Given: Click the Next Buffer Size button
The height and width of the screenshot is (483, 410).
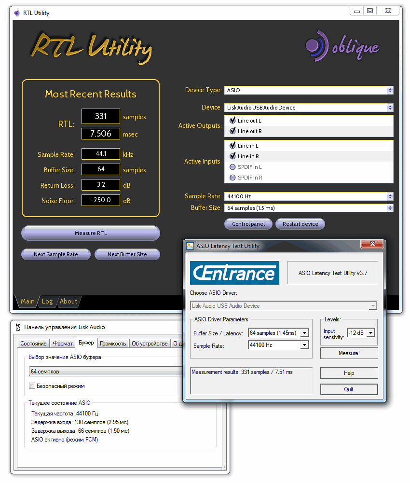Looking at the screenshot, I should [127, 254].
